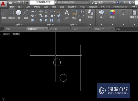Screen dimensions: 138x101
Task: Open the 块 (Block) panel
Action: pyautogui.click(x=101, y=14)
